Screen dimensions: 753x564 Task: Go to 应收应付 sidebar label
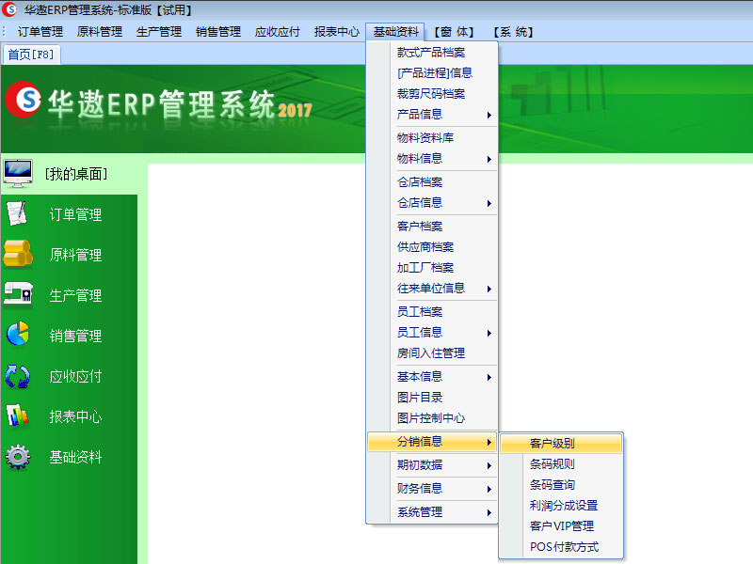pos(75,377)
